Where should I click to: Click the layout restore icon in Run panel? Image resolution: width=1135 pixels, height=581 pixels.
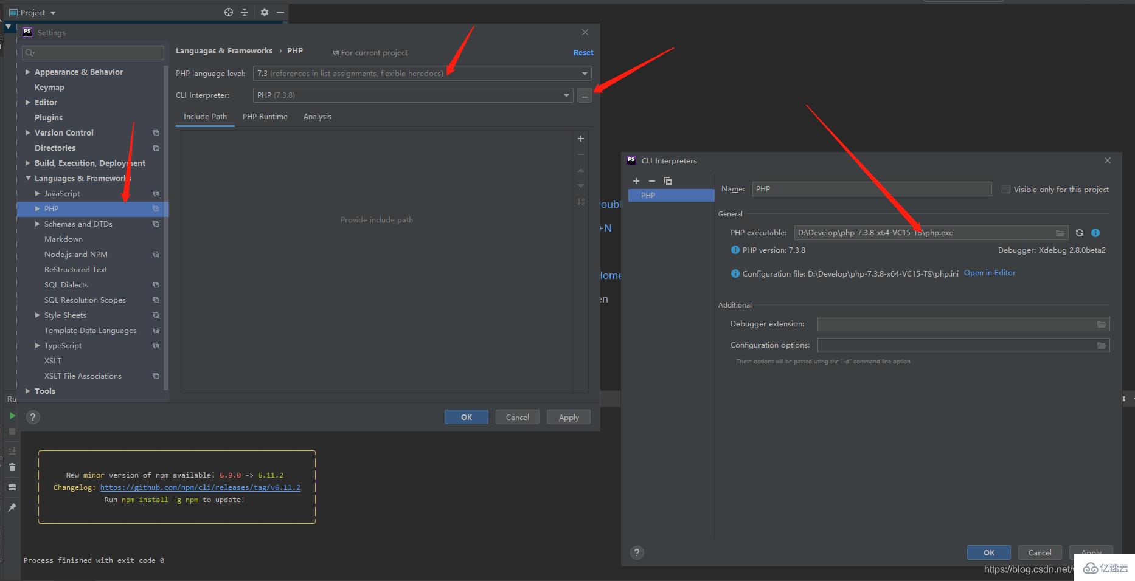12,487
